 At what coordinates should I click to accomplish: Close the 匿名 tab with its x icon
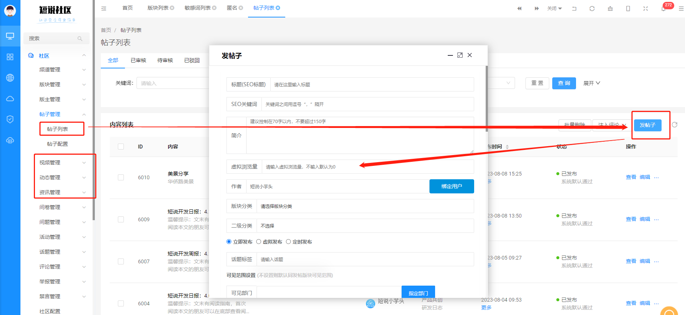tap(241, 8)
